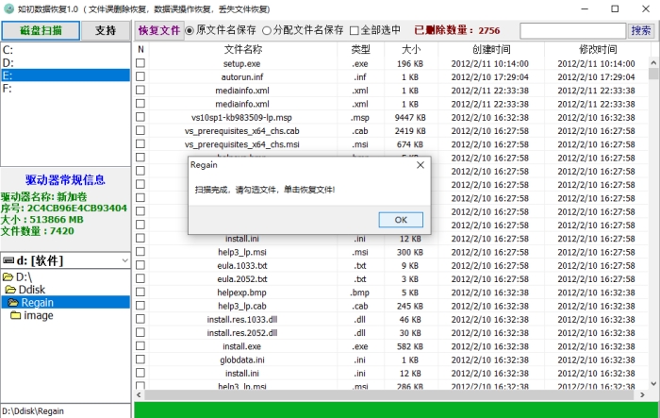The image size is (660, 418).
Task: Click the 搜索 search button
Action: [x=640, y=30]
